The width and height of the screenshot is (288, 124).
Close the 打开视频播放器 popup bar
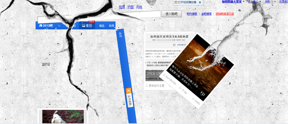click(x=200, y=2)
